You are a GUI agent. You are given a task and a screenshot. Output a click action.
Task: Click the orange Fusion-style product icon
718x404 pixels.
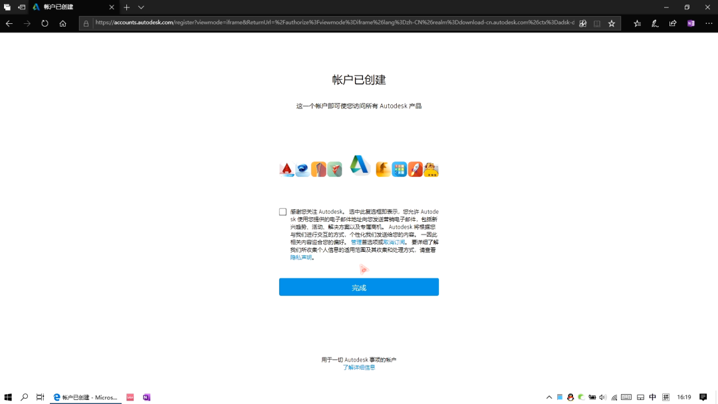384,169
